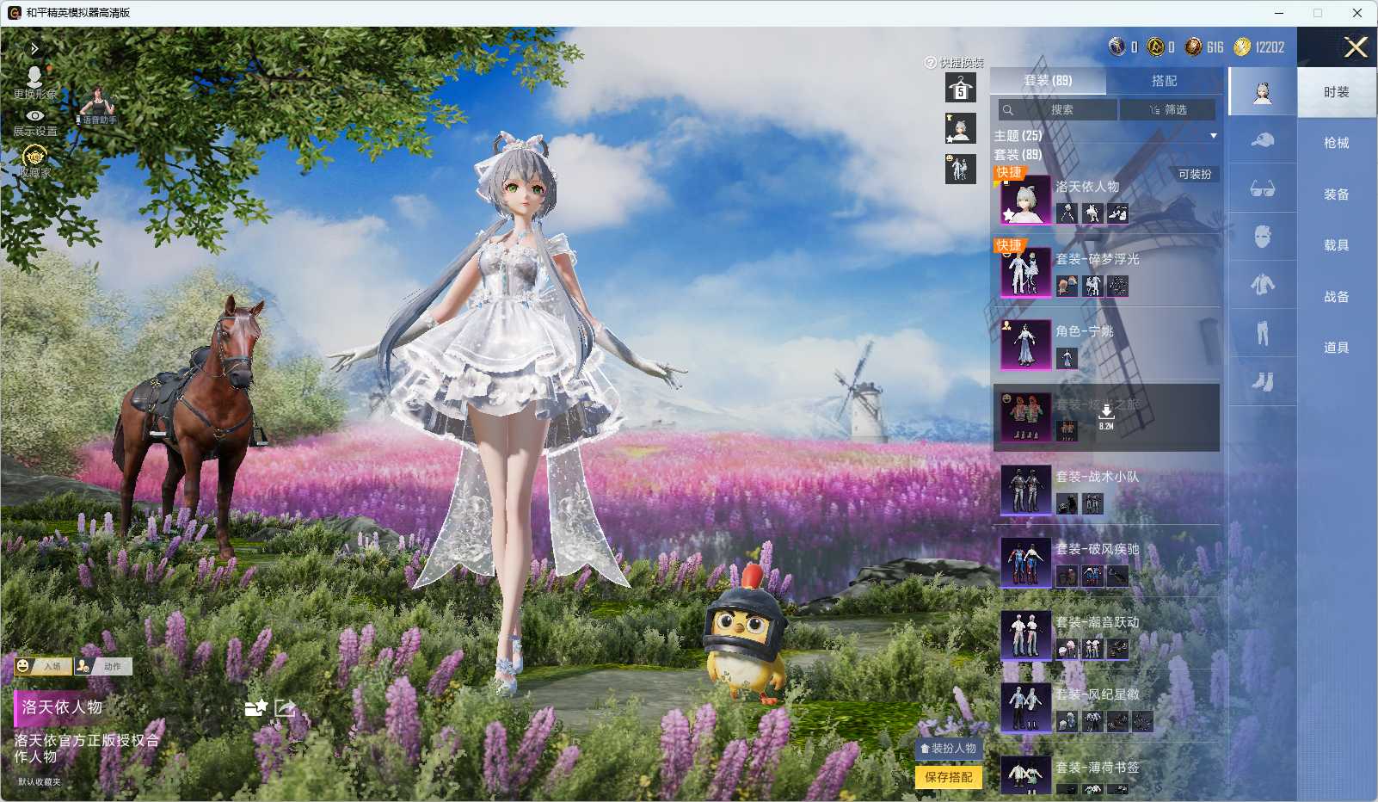Close the wardrobe with the X
Image resolution: width=1378 pixels, height=802 pixels.
pyautogui.click(x=1356, y=47)
